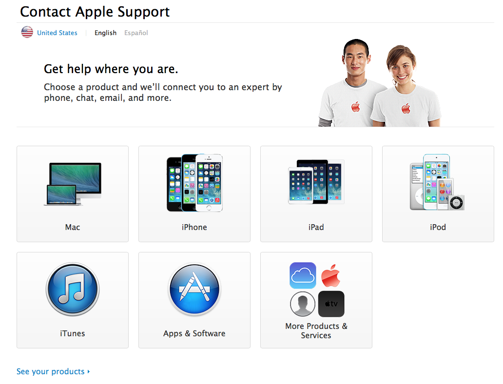Click the iCloud cloud icon

coord(303,275)
